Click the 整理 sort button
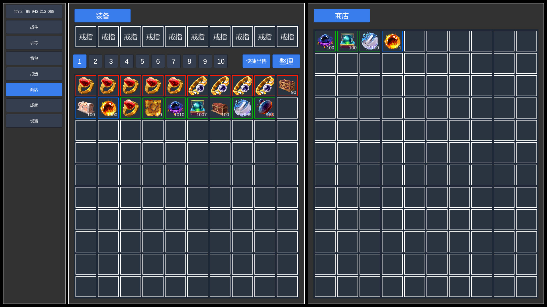The image size is (547, 307). point(286,61)
